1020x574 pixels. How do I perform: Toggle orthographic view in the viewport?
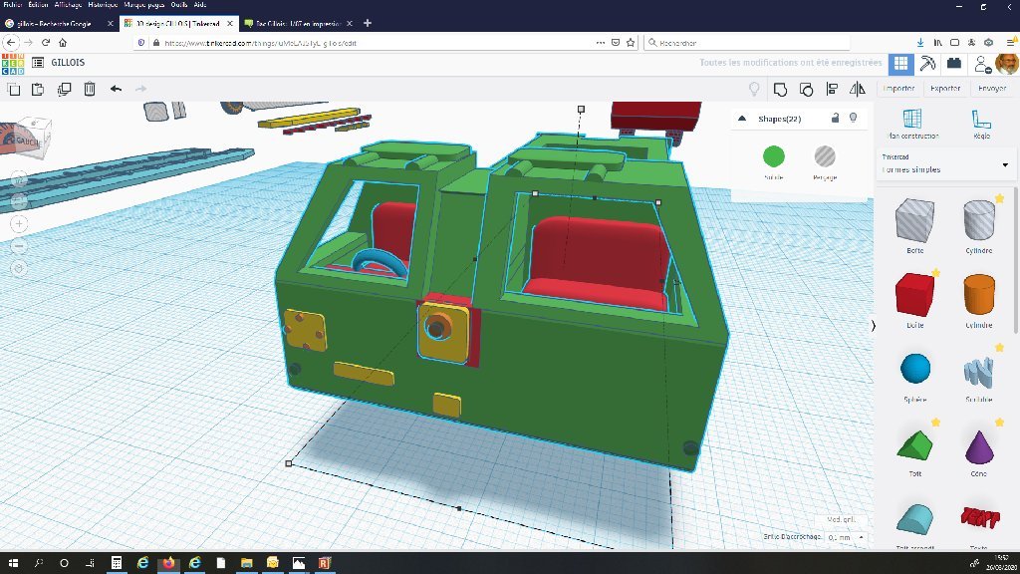[20, 268]
